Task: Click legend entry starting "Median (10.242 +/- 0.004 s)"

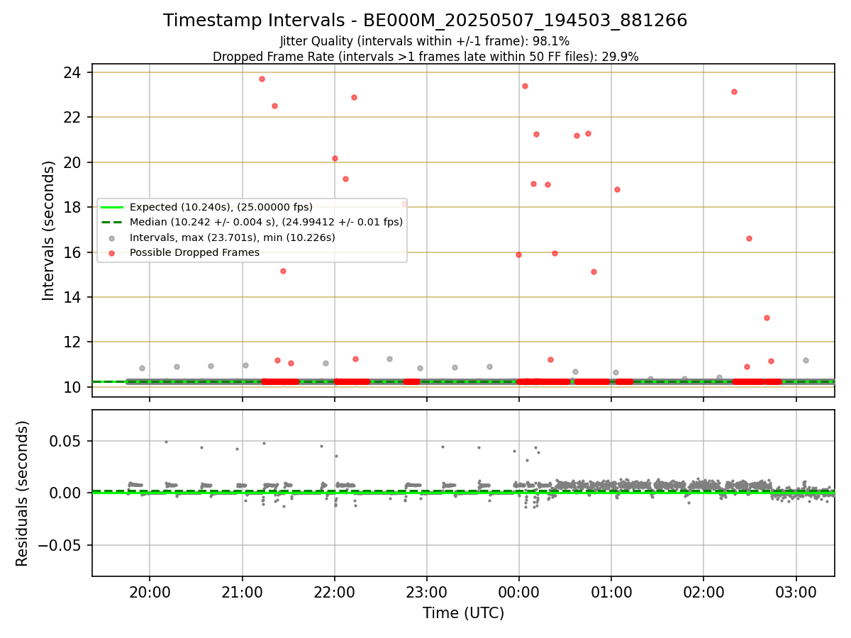Action: click(267, 222)
